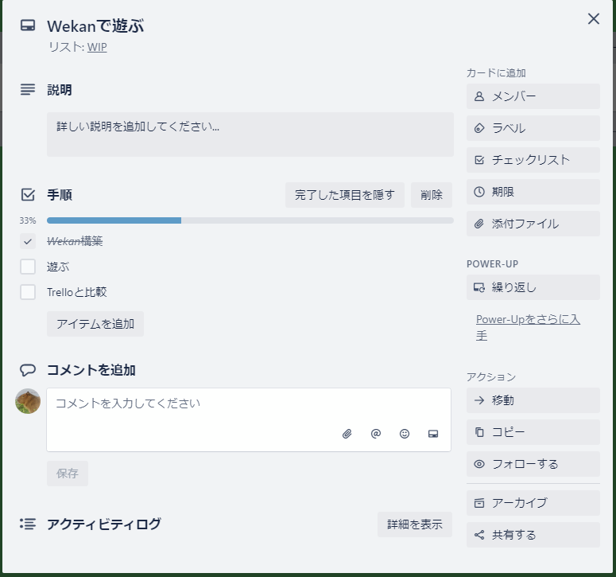Click the card title Wekanで遊ぶ
This screenshot has width=616, height=577.
click(x=95, y=26)
